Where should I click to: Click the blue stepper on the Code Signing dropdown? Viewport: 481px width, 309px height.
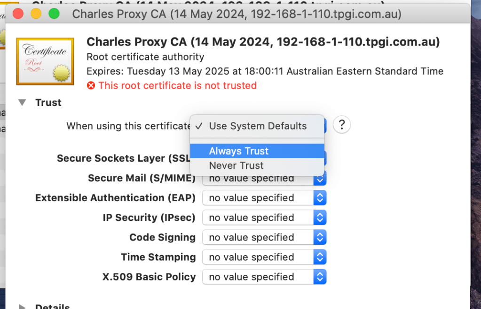321,237
